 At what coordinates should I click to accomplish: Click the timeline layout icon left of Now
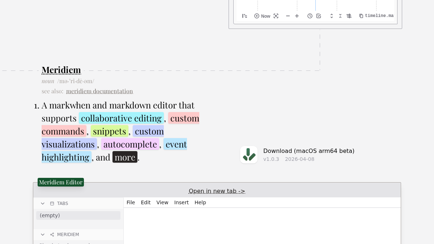[244, 16]
